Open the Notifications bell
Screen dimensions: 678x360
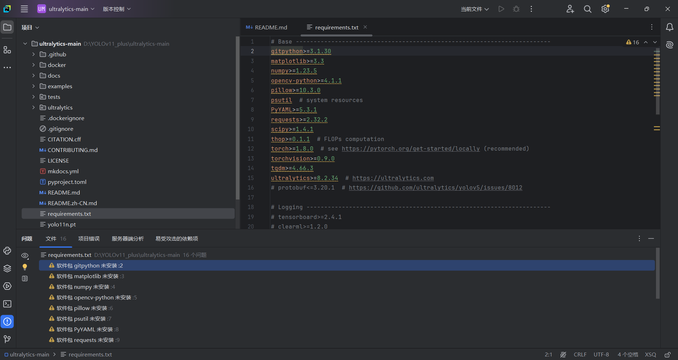tap(669, 27)
